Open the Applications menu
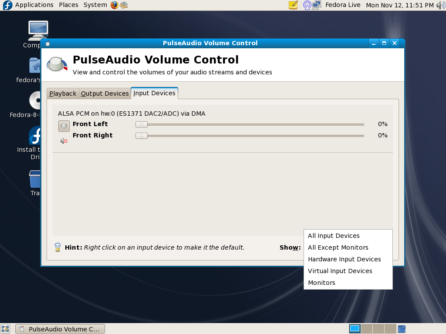Viewport: 446px width, 334px height. [x=34, y=5]
